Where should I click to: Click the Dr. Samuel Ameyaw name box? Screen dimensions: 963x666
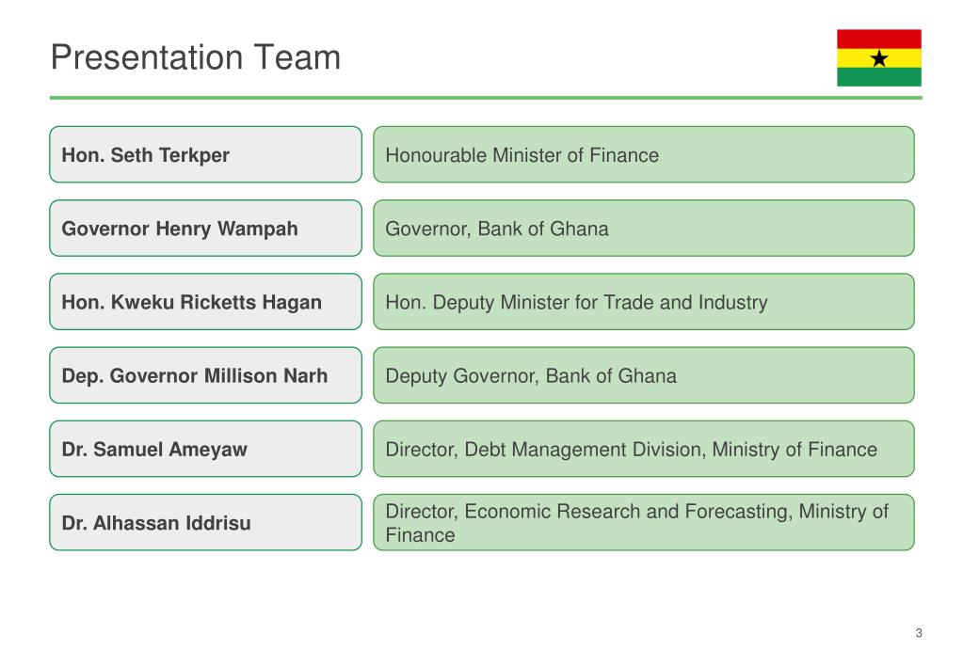coord(206,449)
